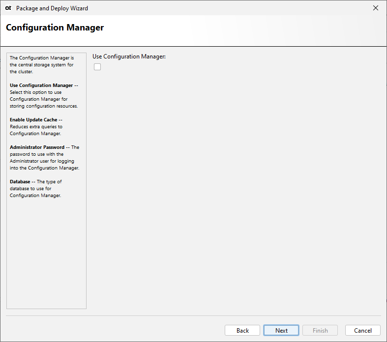The width and height of the screenshot is (387, 342).
Task: Go back with the Back button
Action: [242, 330]
